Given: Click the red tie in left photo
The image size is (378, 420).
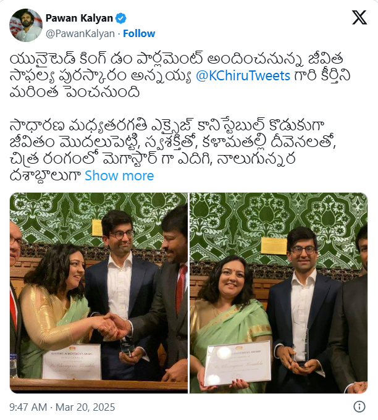Looking at the screenshot, I should tap(181, 288).
